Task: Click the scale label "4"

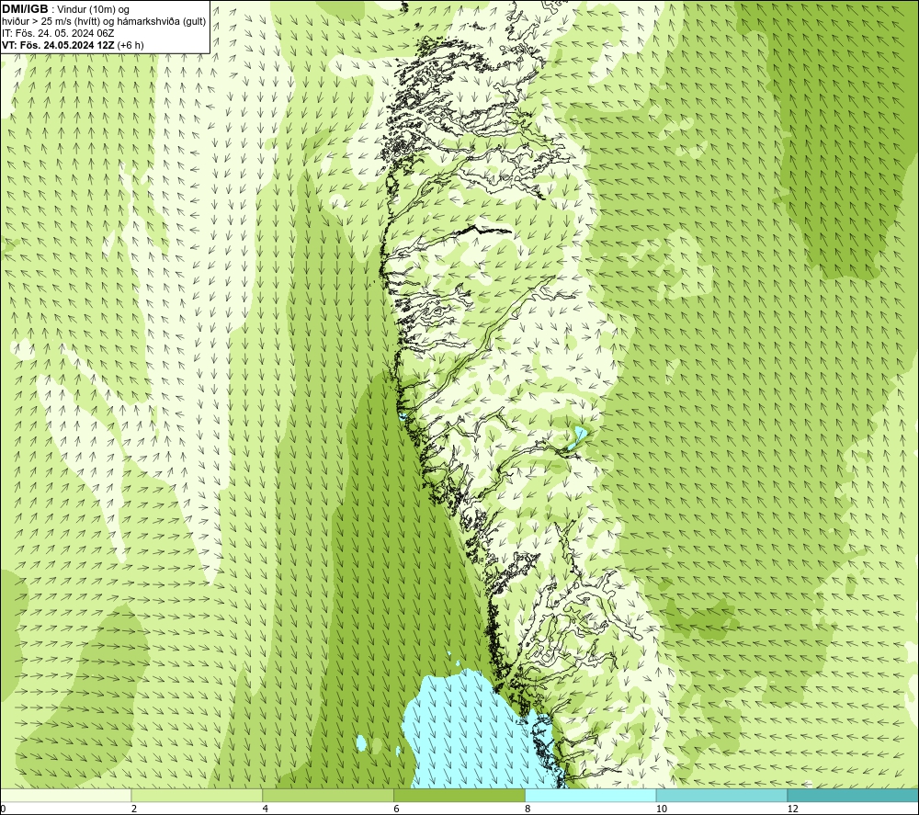Action: click(266, 809)
